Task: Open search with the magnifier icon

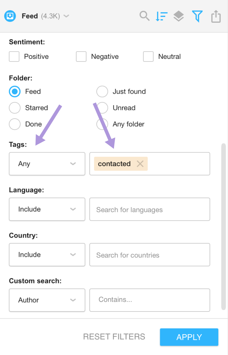Action: pos(144,16)
